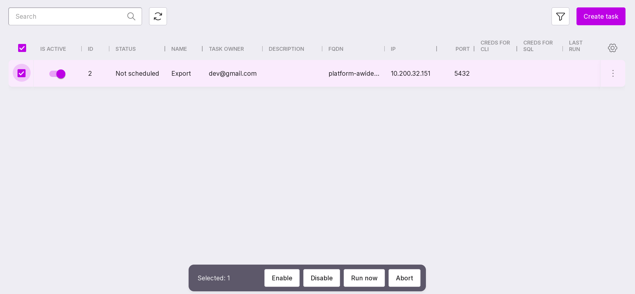Click the TASK OWNER column header
Image resolution: width=635 pixels, height=294 pixels.
226,49
